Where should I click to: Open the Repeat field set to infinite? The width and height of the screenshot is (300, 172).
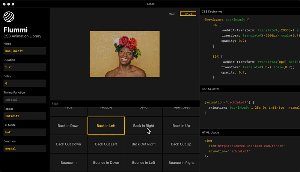tap(25, 116)
